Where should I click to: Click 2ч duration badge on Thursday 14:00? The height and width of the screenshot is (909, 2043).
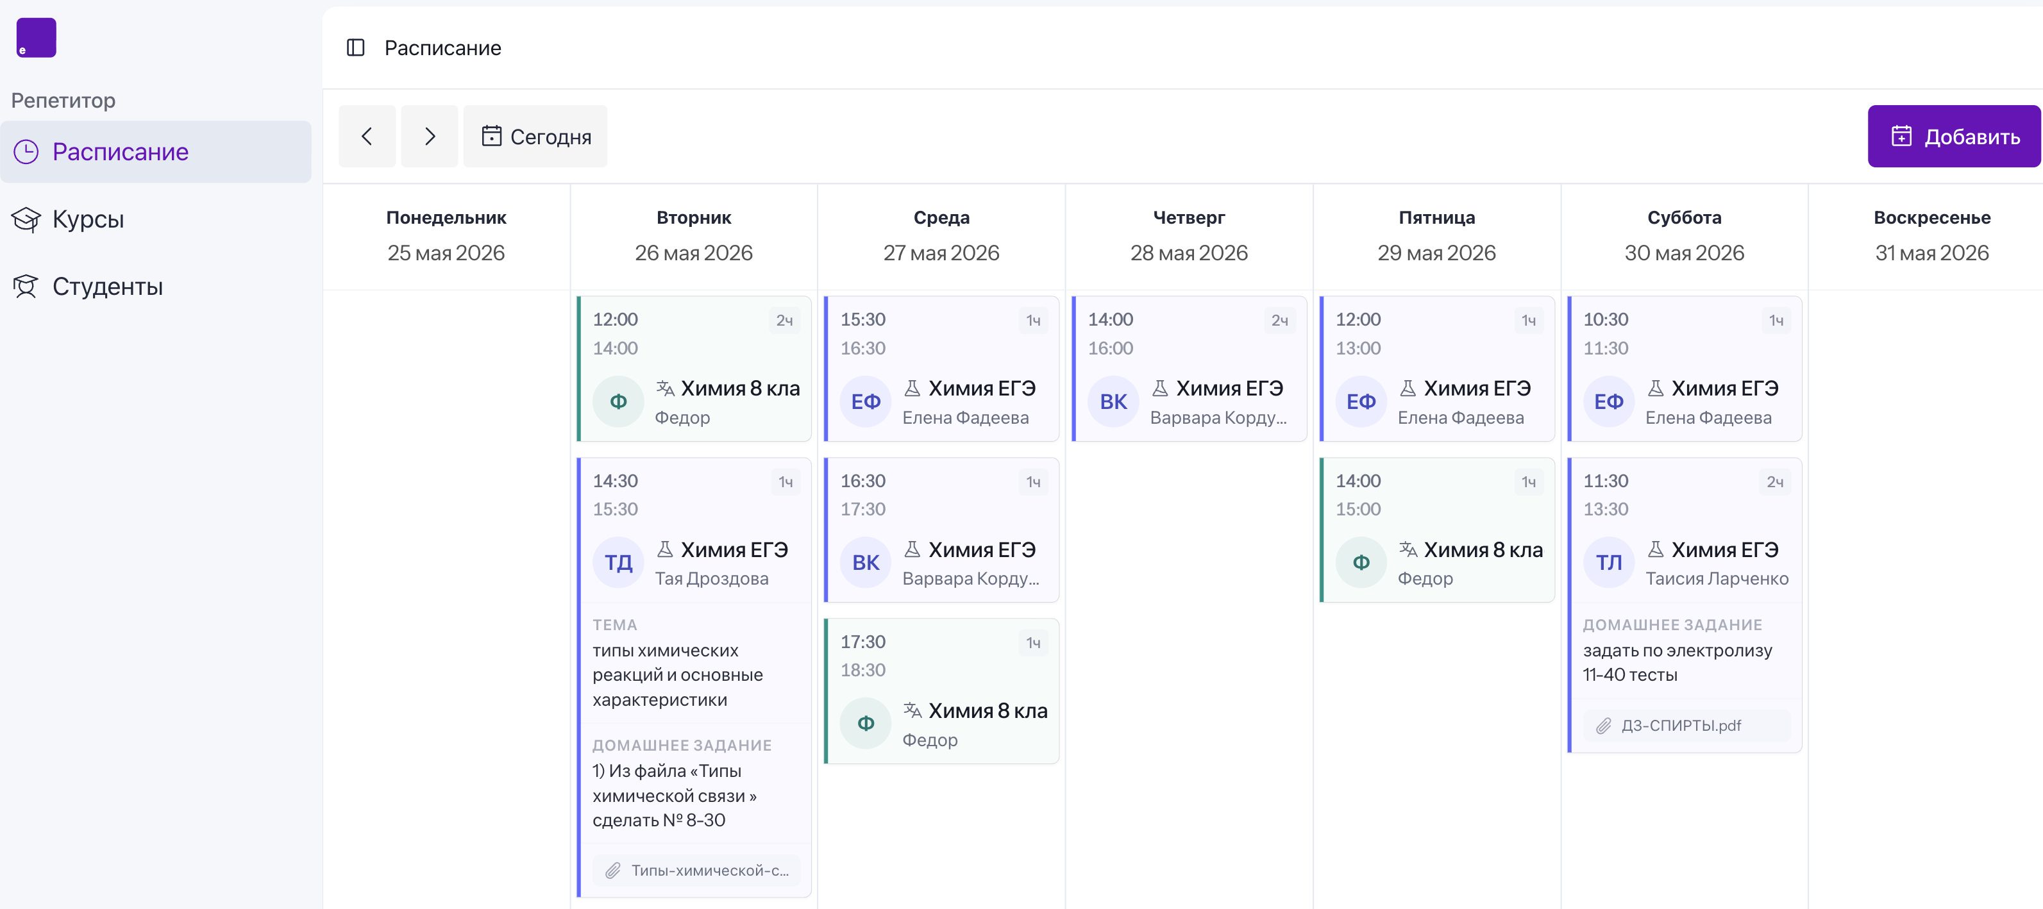point(1279,320)
